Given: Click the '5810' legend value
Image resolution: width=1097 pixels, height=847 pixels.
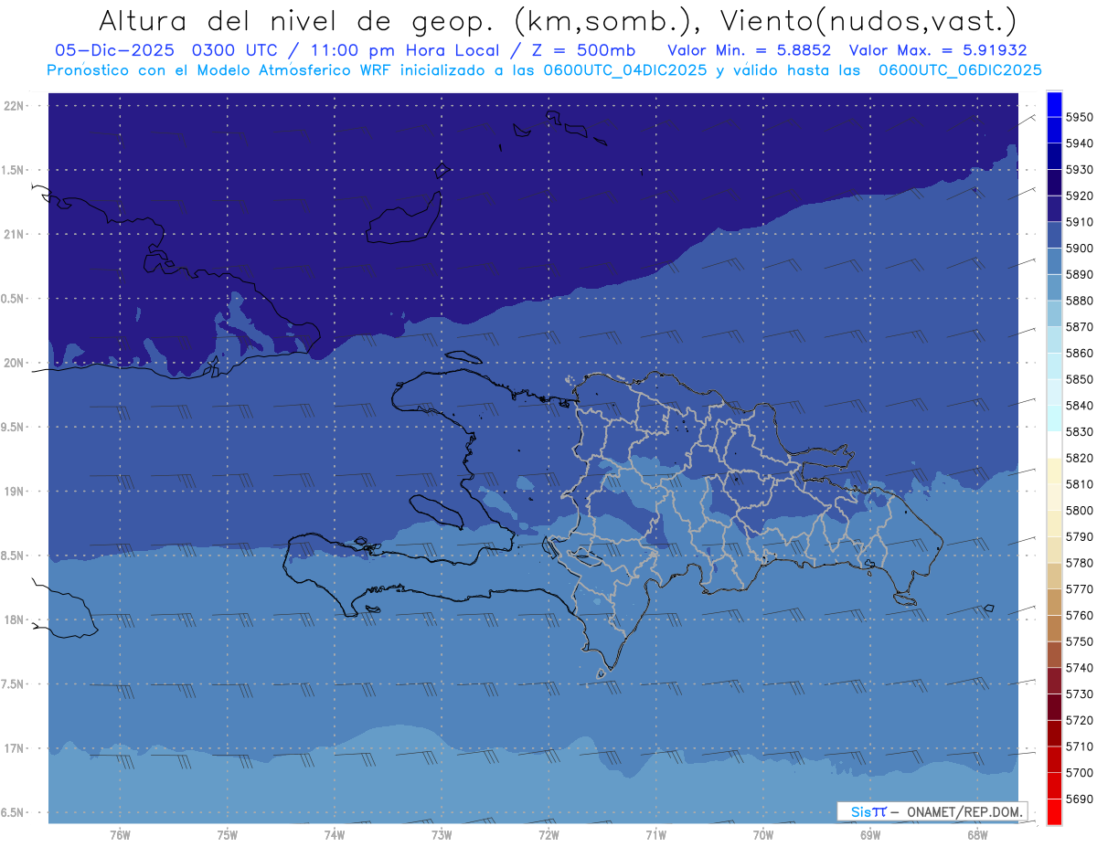Looking at the screenshot, I should (x=1080, y=484).
